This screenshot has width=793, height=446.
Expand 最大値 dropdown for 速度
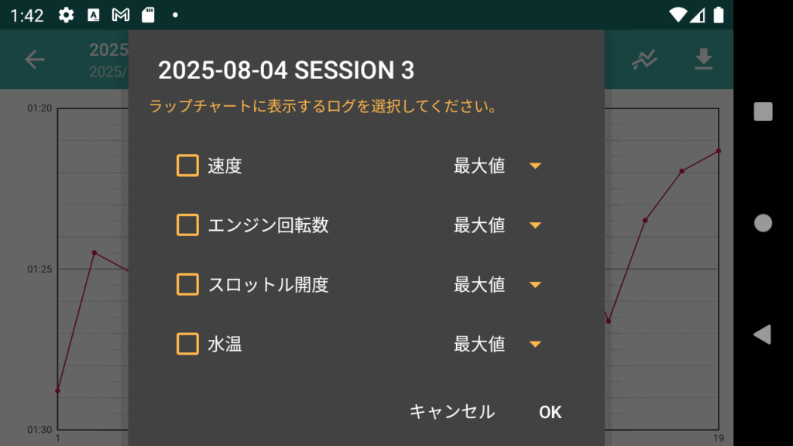[498, 166]
